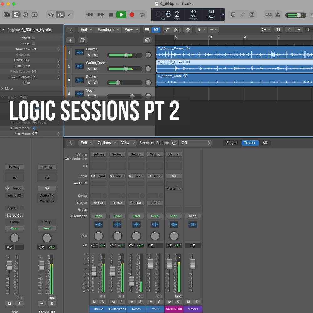Select the C_60bpm_Omni region
Screen dimensions: 313x313
[234, 80]
